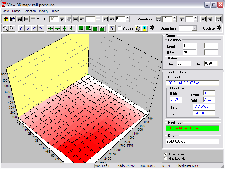Click the capital M button in Variation group

(x=210, y=19)
